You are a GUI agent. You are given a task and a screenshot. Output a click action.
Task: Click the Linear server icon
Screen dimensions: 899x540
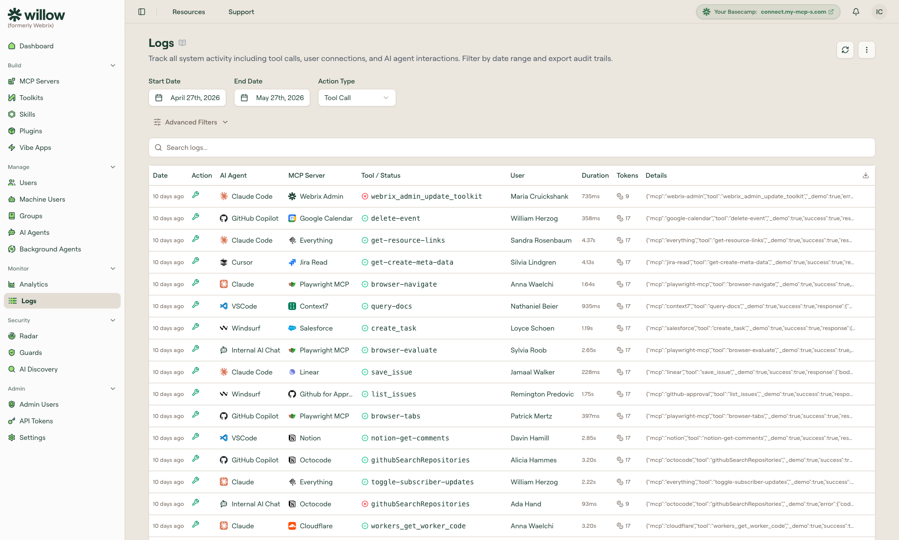[x=292, y=372]
